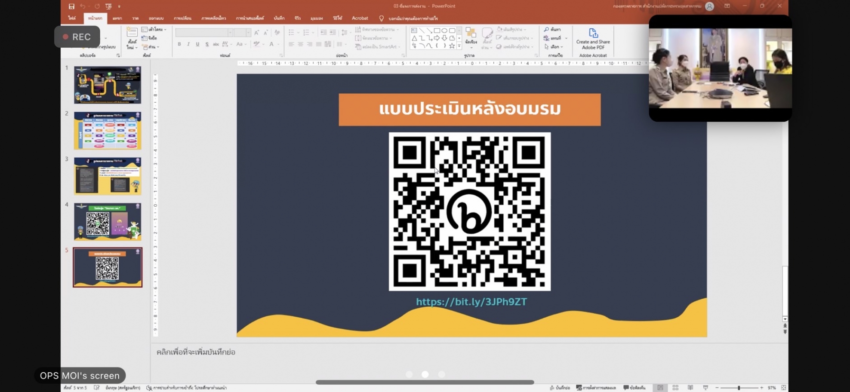This screenshot has width=850, height=392.
Task: Click the Replace (แทนที่) button
Action: pos(554,38)
